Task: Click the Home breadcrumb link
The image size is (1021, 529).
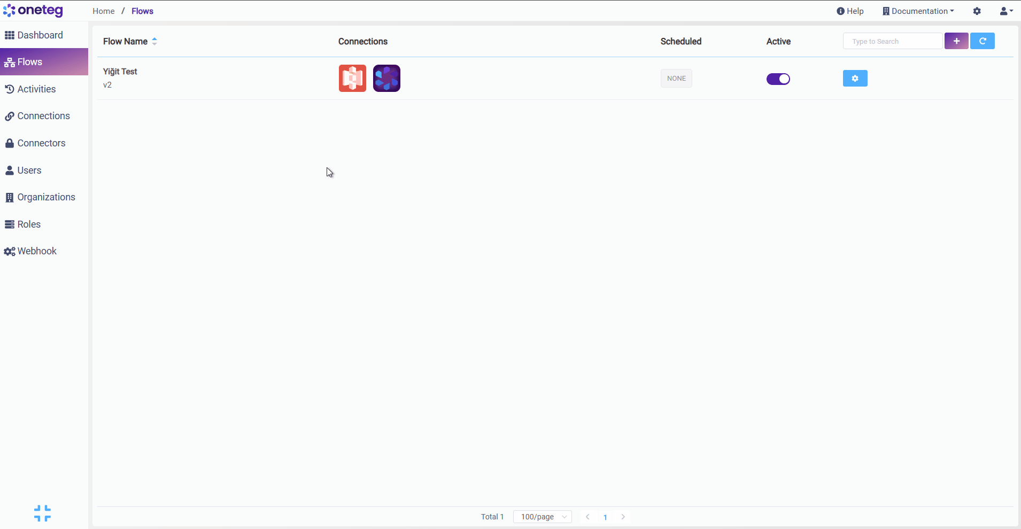Action: (103, 11)
